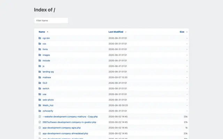This screenshot has height=139, width=223.
Task: Click the web-photo folder icon
Action: [x=40, y=100]
